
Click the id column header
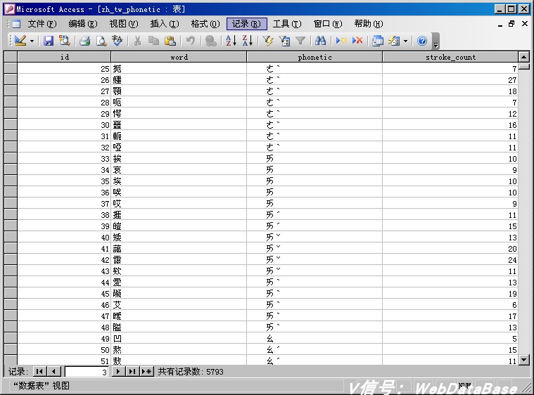(64, 57)
